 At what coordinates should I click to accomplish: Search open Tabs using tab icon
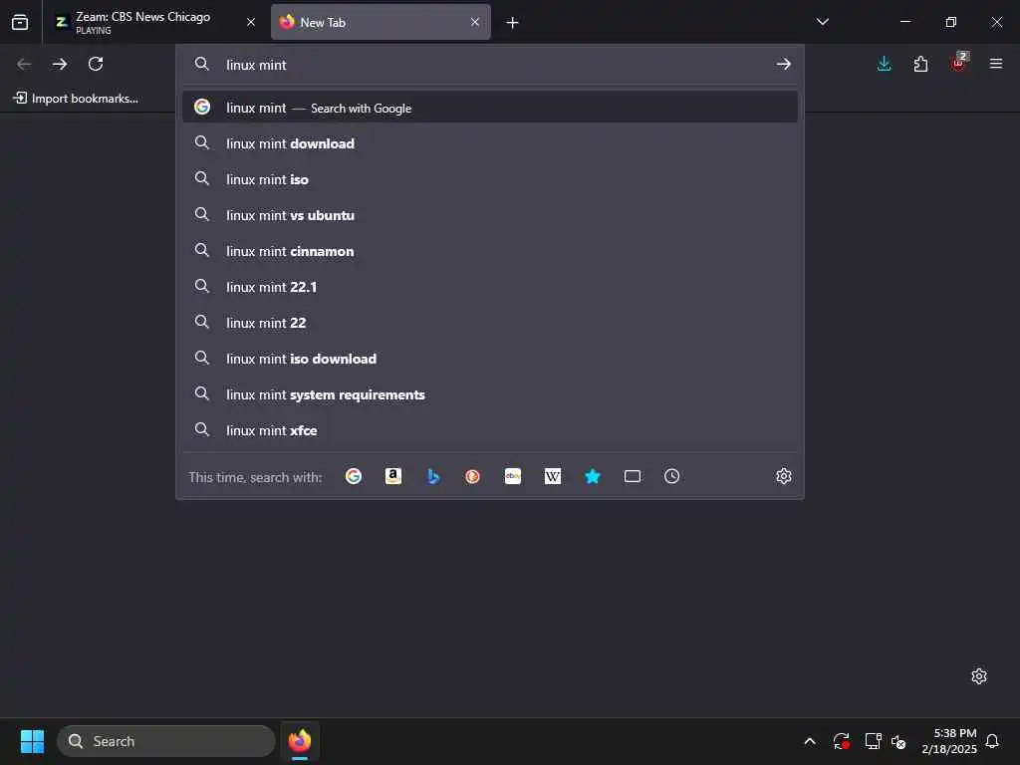(x=633, y=476)
